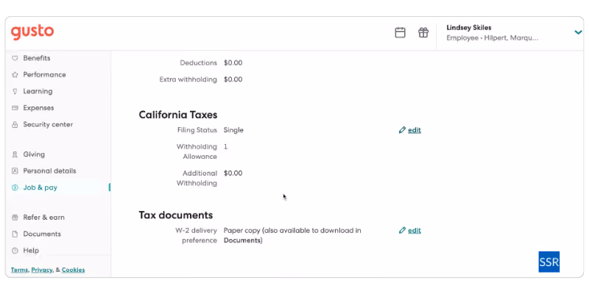Click the Giving ribbon icon
This screenshot has width=589, height=294.
click(x=15, y=154)
